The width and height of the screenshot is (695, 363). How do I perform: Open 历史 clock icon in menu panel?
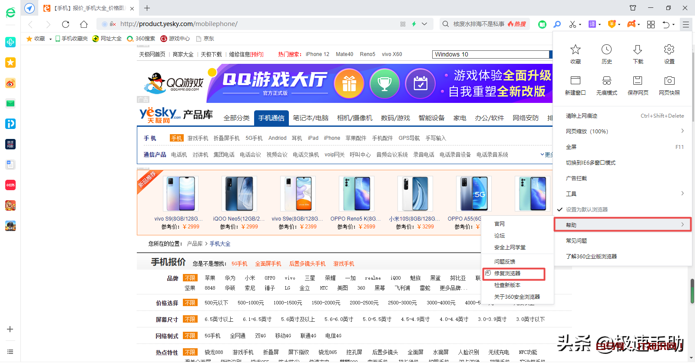(607, 49)
